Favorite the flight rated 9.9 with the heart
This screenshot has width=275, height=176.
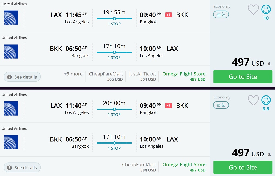(x=253, y=100)
